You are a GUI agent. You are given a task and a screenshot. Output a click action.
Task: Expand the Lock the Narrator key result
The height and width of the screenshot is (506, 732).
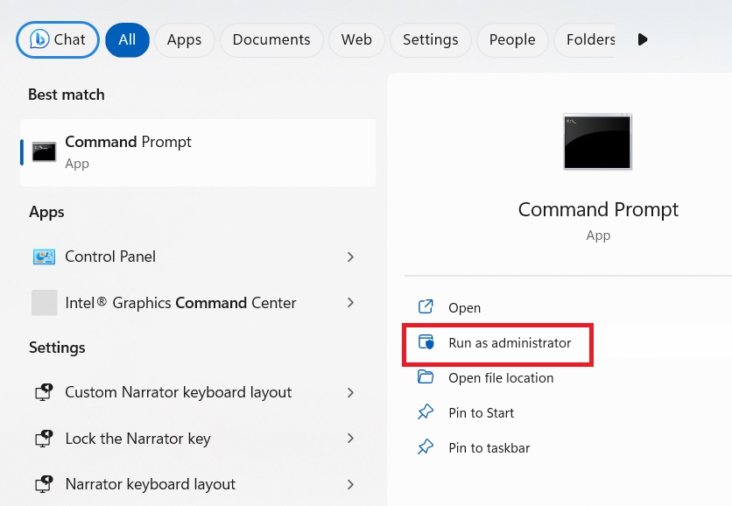click(x=350, y=439)
